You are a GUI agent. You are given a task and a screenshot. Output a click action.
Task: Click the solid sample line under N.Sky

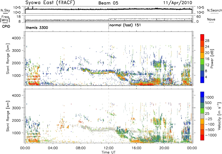5,13
